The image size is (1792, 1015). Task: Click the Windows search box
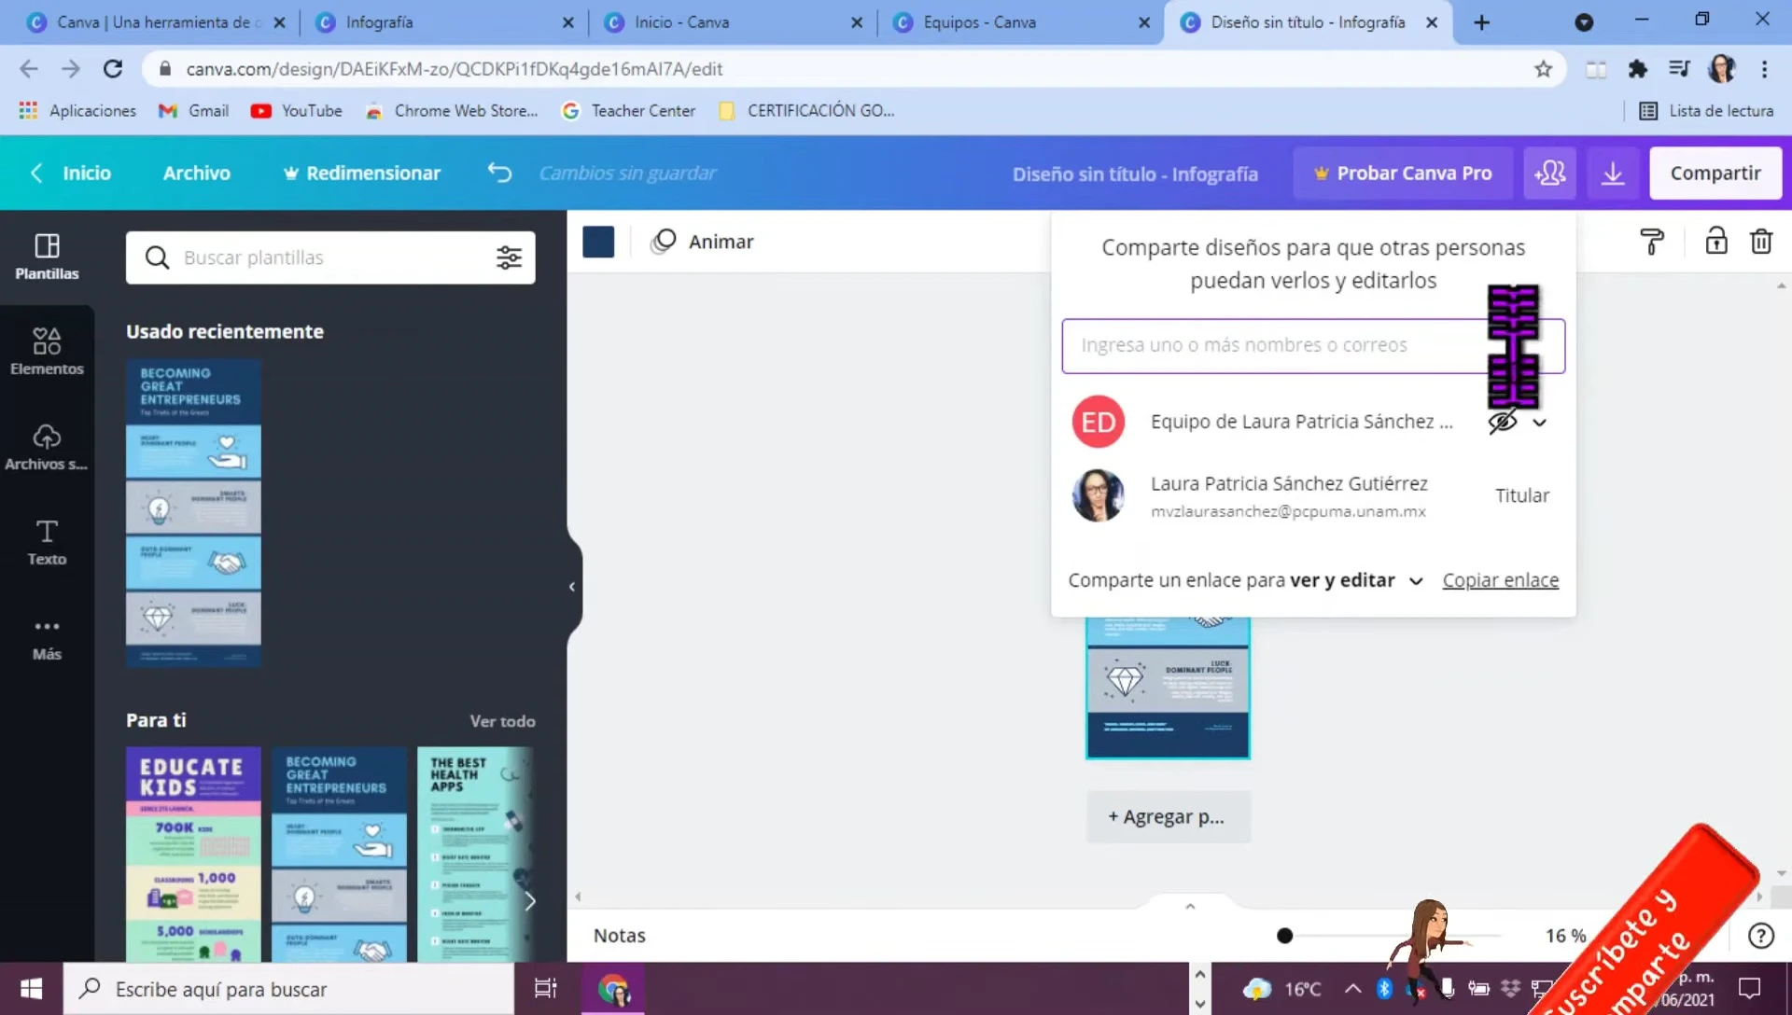[288, 989]
